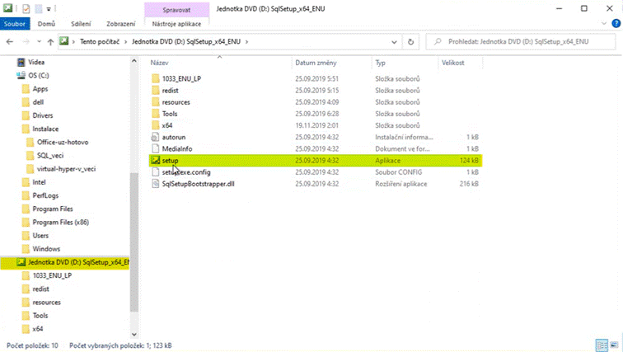Image resolution: width=623 pixels, height=352 pixels.
Task: Sort by the Typ column header
Action: tap(380, 63)
